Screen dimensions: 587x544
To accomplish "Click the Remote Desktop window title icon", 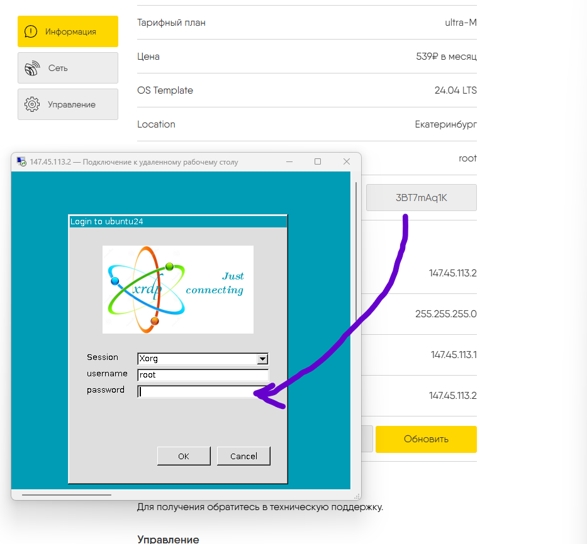I will tap(22, 162).
